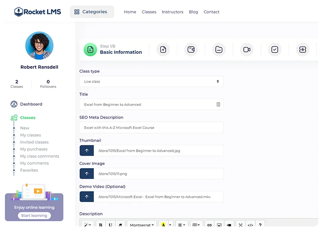Click the Thumbnail upload arrow button
The width and height of the screenshot is (321, 228).
[x=87, y=151]
